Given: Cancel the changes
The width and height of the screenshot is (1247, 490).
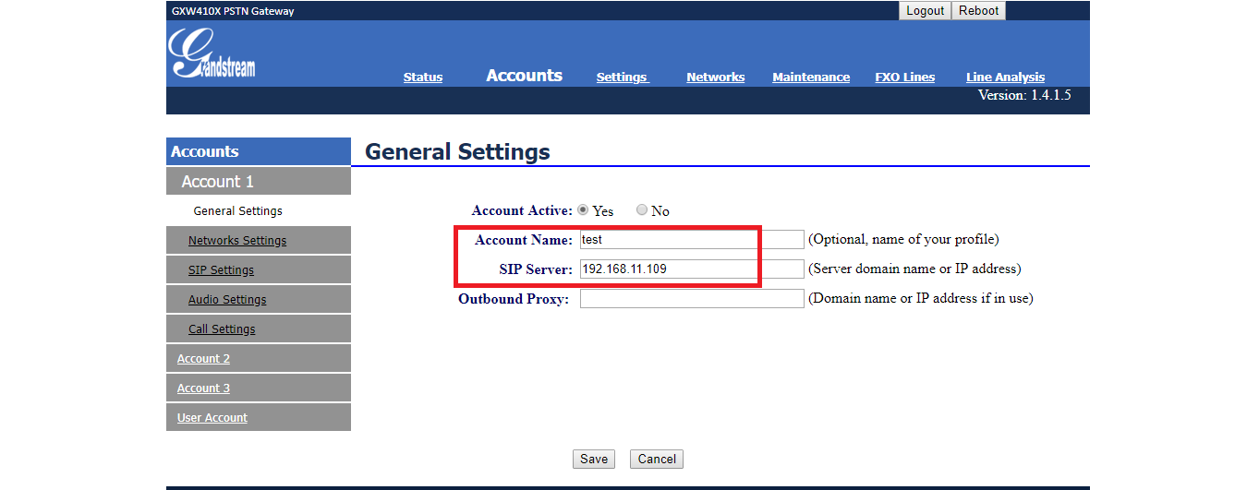Looking at the screenshot, I should (x=657, y=459).
